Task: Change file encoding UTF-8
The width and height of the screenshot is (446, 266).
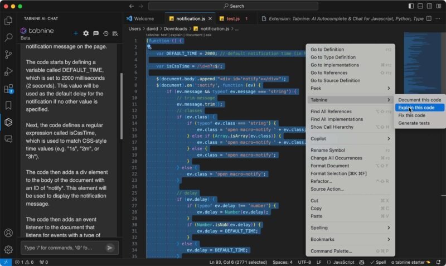Action: (304, 262)
